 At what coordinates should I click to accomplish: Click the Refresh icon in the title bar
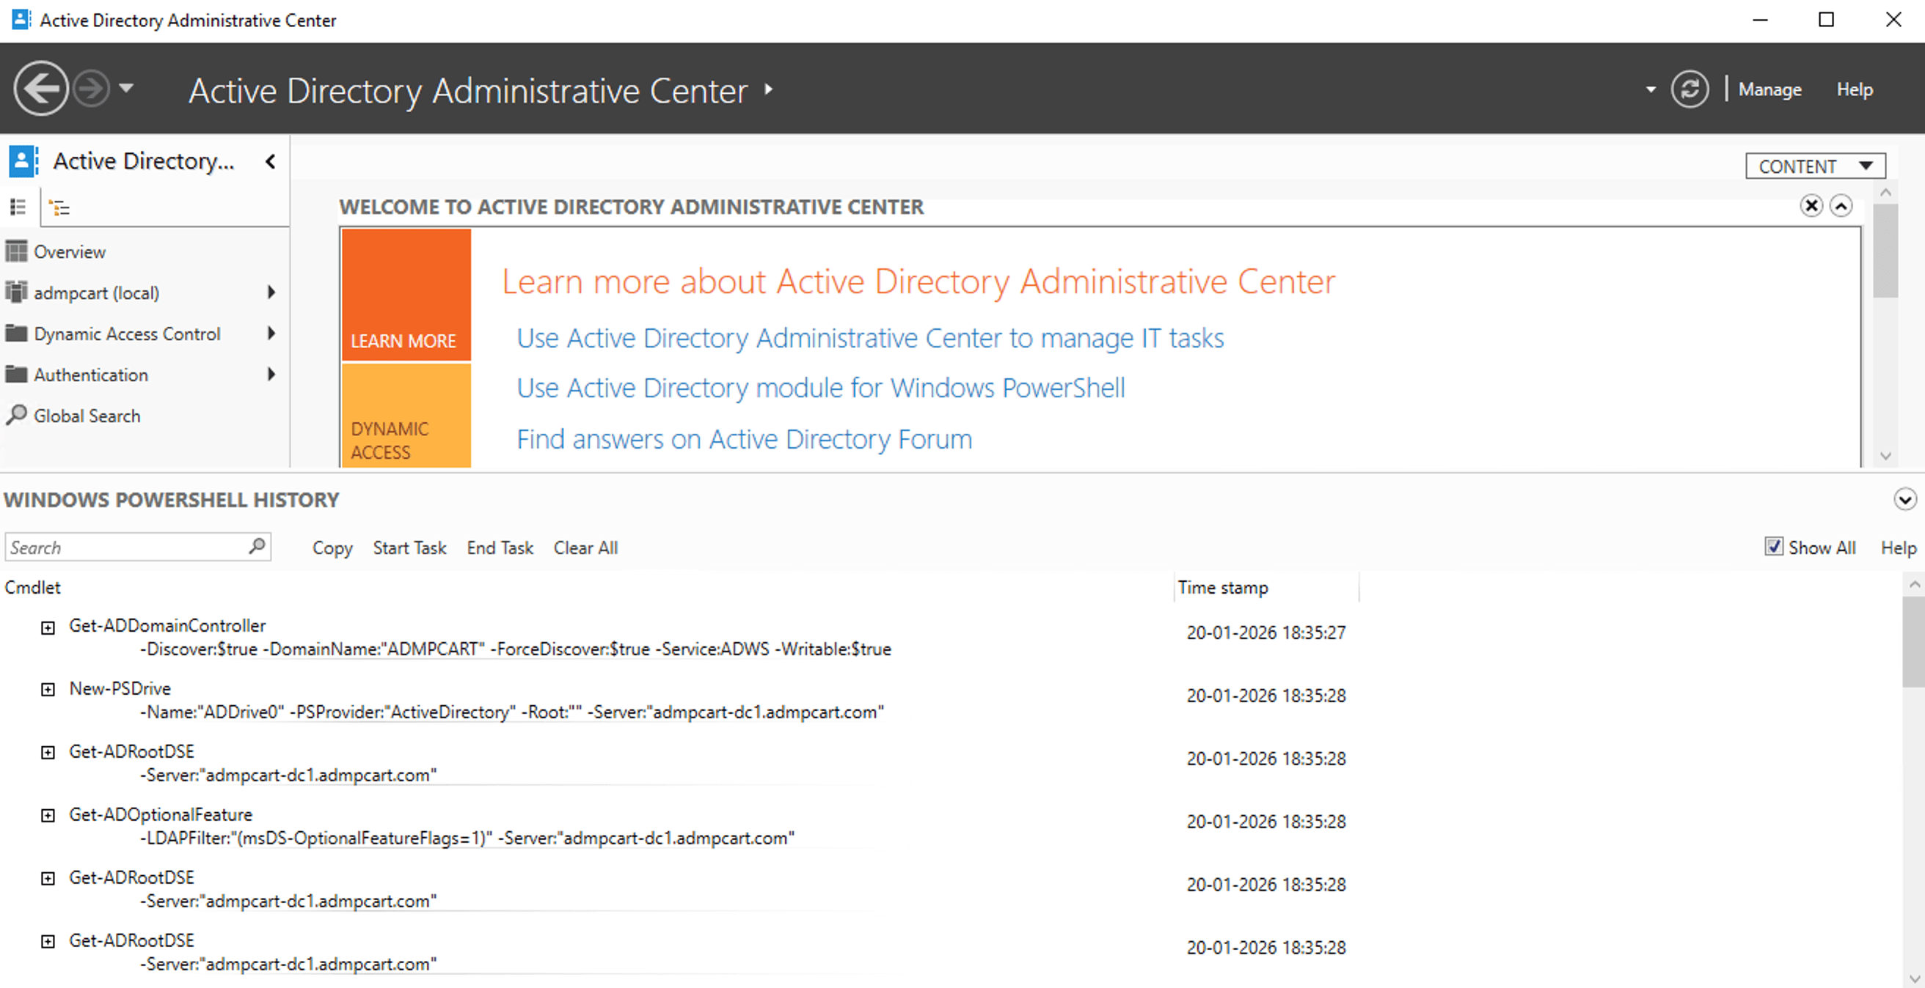pos(1690,89)
